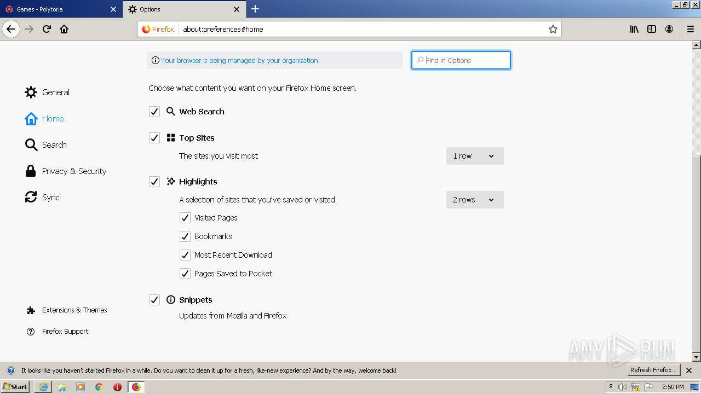Switch to the Games - Polytoria tab
This screenshot has width=701, height=394.
[60, 9]
